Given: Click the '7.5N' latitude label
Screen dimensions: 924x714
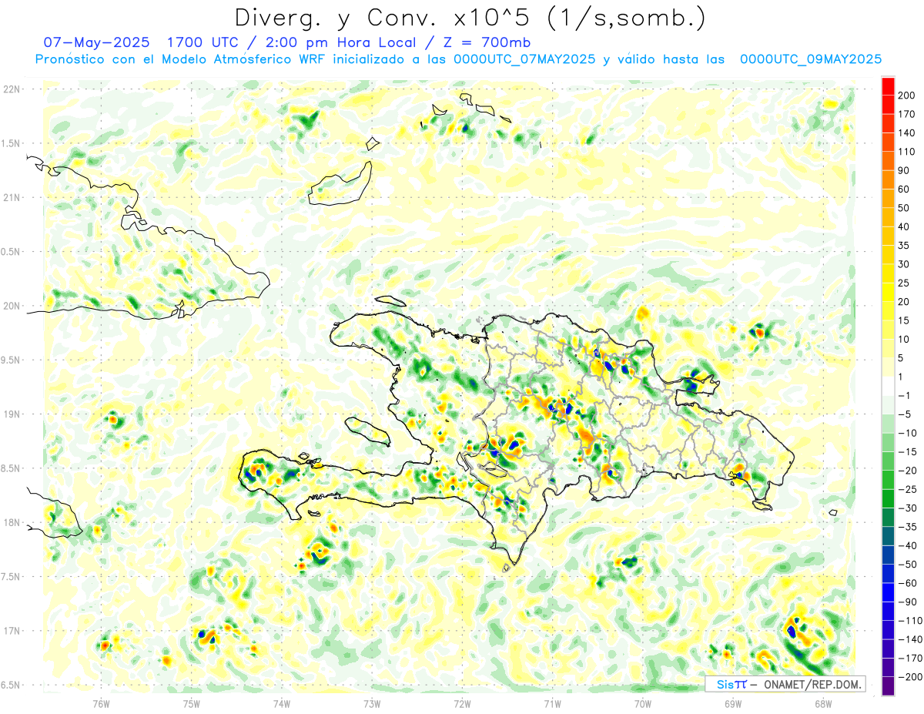Looking at the screenshot, I should click(x=11, y=576).
